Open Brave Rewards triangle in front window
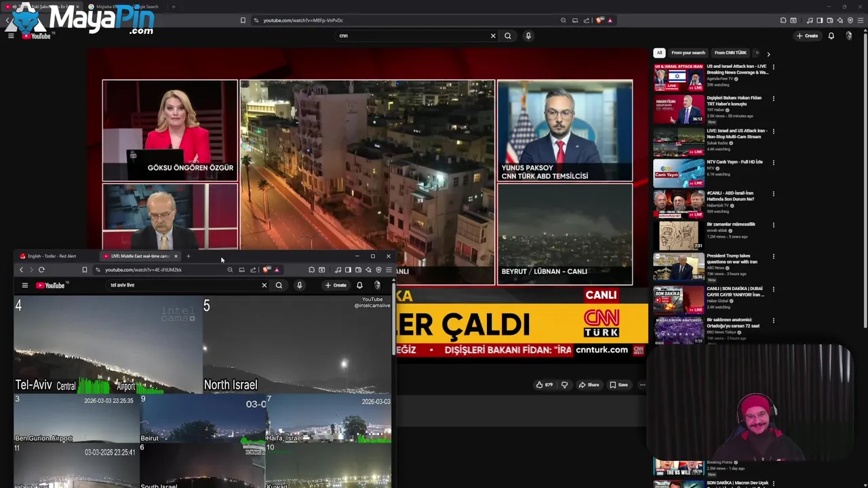This screenshot has width=868, height=488. point(277,270)
